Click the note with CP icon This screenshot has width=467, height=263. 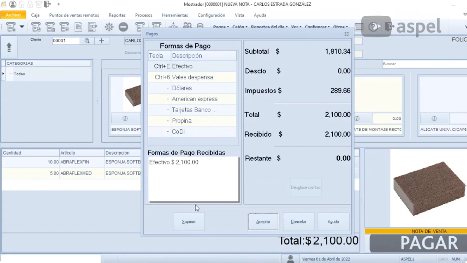point(92,27)
